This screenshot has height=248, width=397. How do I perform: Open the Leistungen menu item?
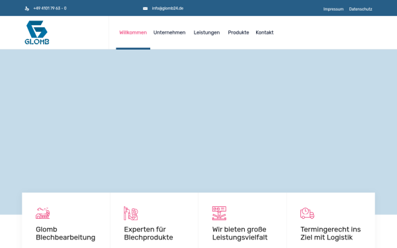tap(206, 32)
